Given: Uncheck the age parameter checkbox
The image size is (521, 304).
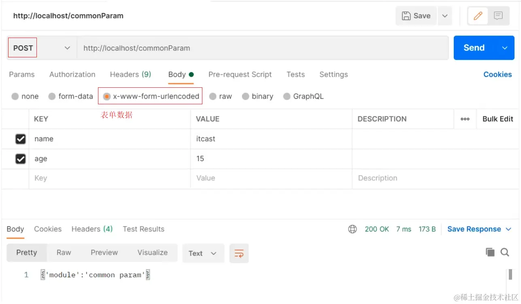Looking at the screenshot, I should click(x=20, y=159).
